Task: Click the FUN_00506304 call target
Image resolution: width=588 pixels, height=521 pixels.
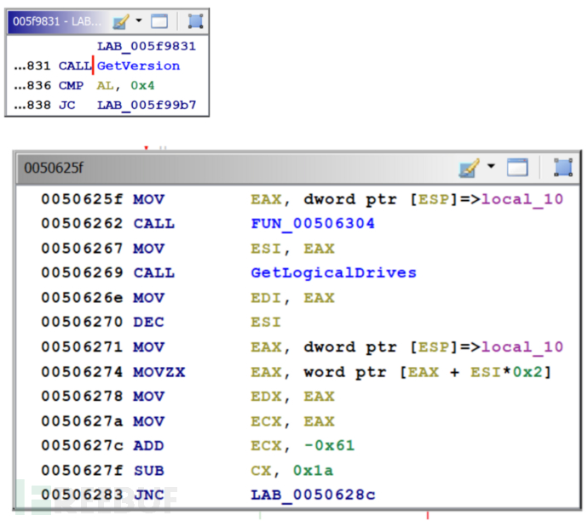Action: [x=313, y=223]
